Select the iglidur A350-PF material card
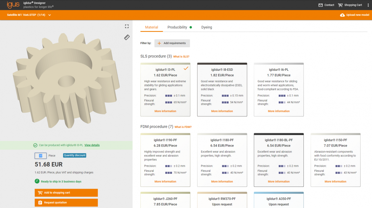Screen dimensions: 372x208 [x=279, y=200]
